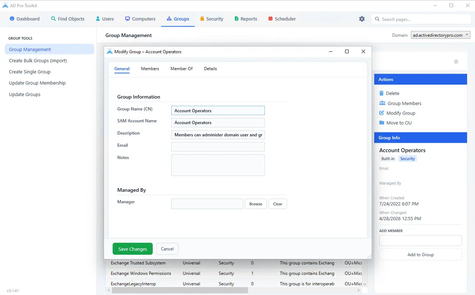The image size is (475, 295).
Task: Click the Modify Group dialog logo icon
Action: pos(110,51)
